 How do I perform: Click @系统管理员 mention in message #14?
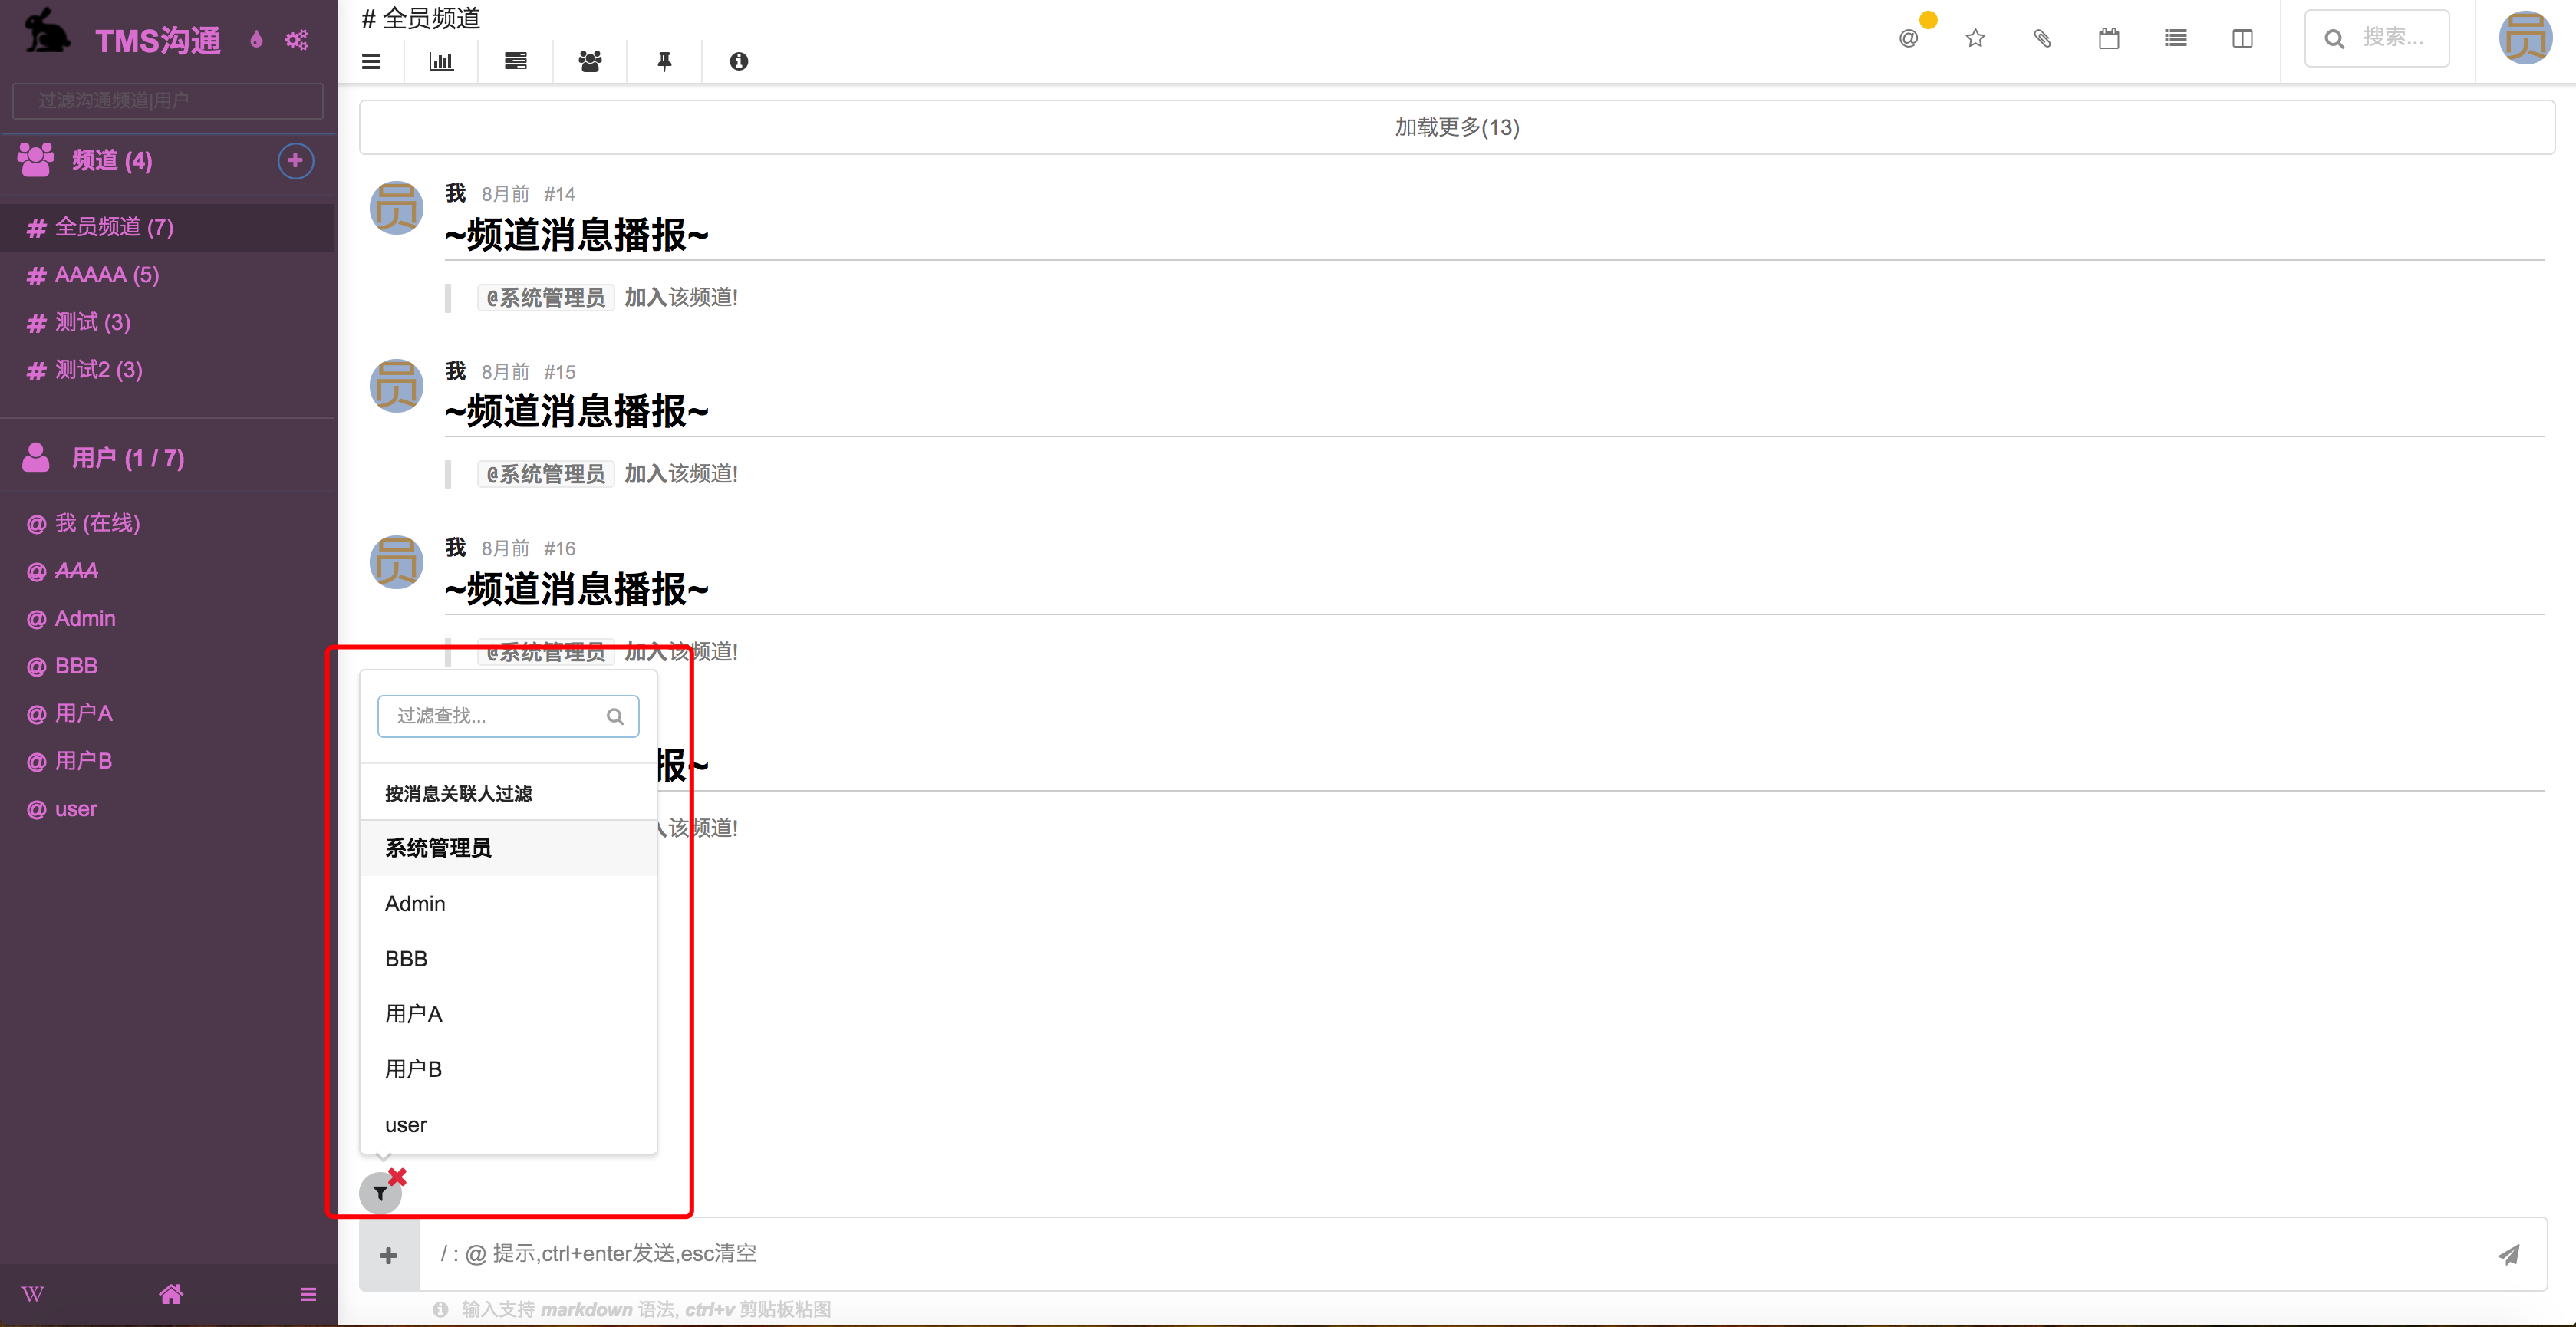(546, 298)
